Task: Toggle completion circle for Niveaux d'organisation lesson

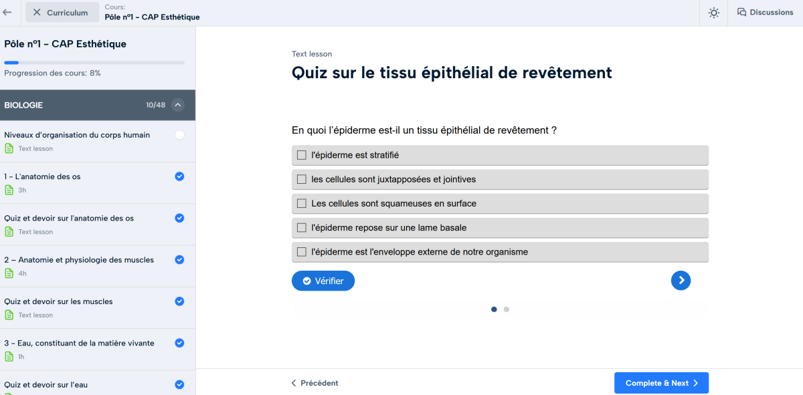Action: coord(179,135)
